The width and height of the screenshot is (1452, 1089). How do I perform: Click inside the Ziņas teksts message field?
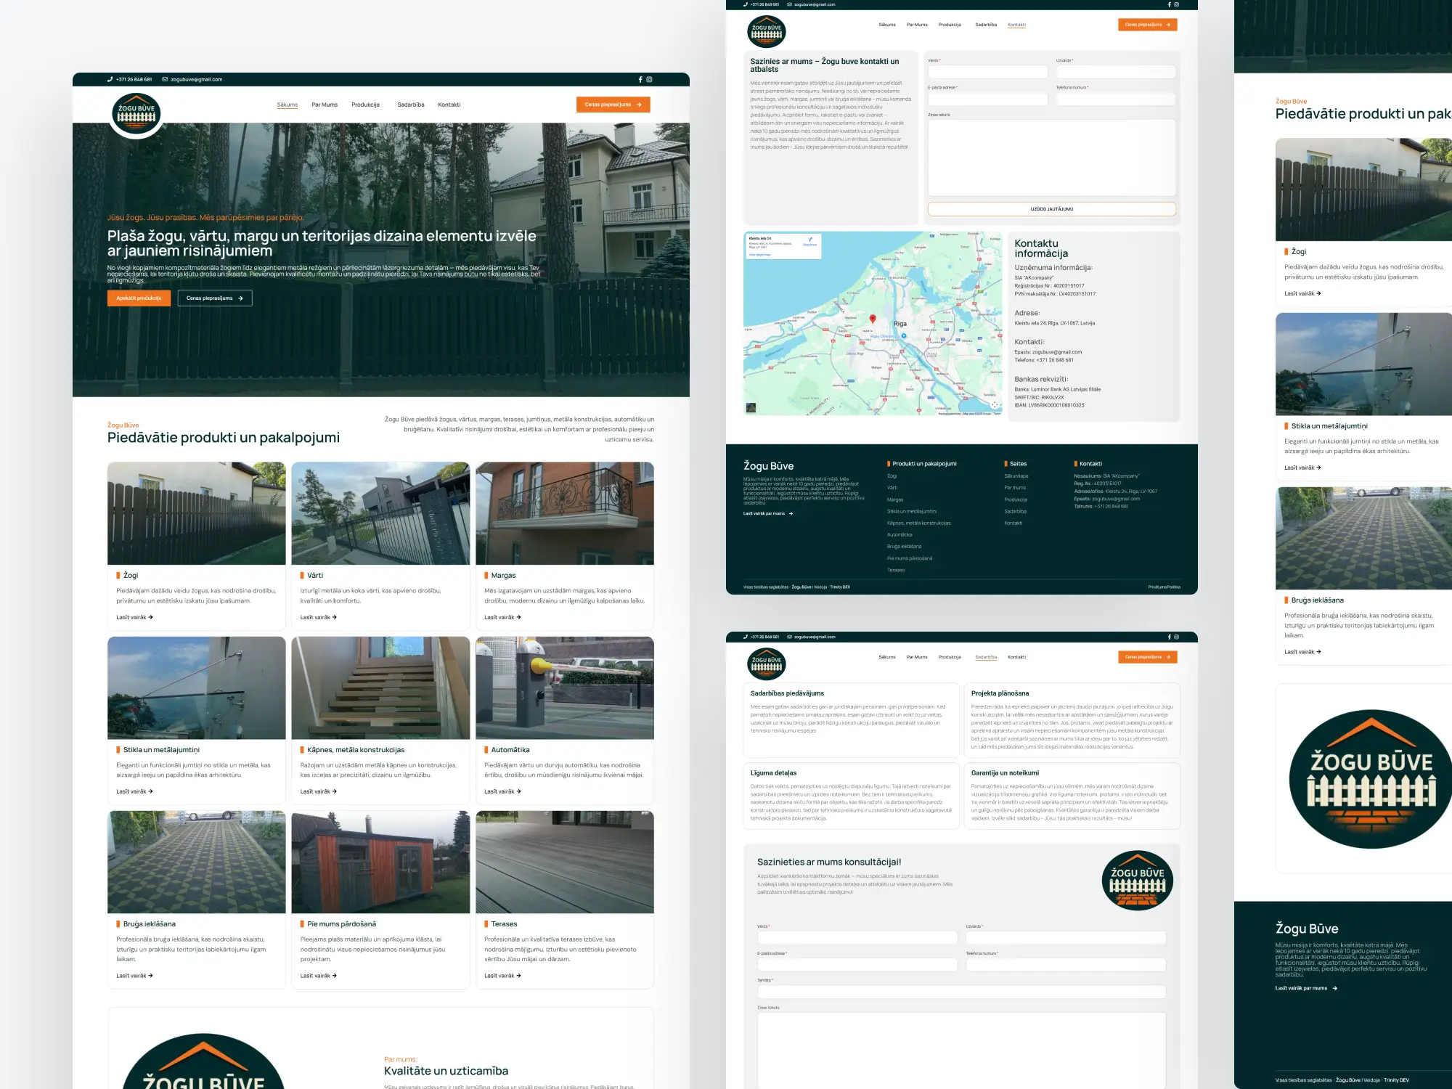[1051, 156]
